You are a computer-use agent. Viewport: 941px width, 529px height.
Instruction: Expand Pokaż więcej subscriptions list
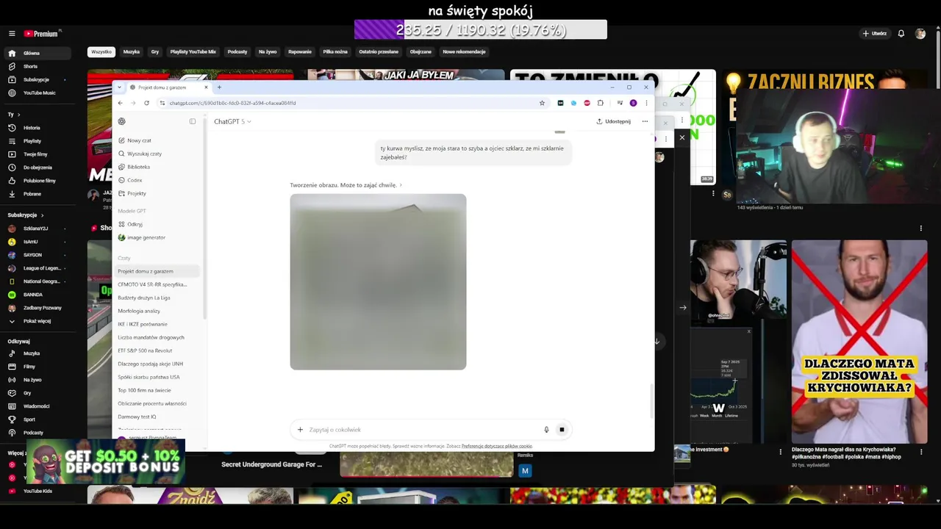37,321
